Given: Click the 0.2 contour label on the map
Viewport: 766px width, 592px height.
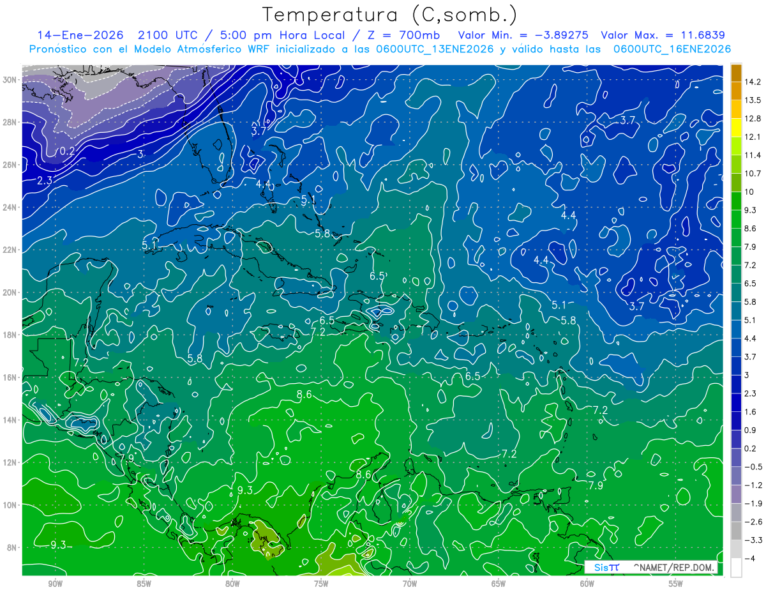Looking at the screenshot, I should tap(67, 151).
